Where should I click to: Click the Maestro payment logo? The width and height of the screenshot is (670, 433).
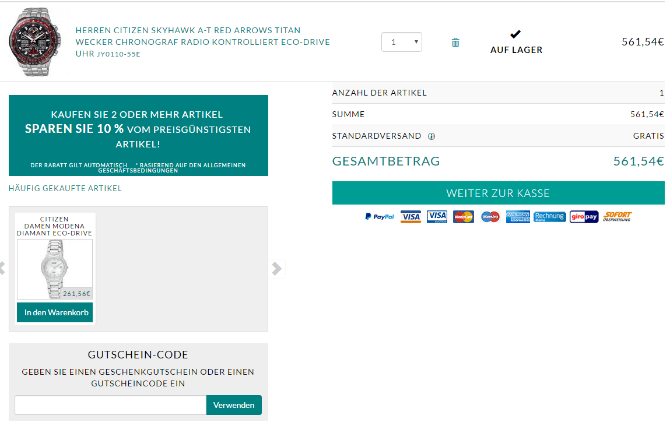[x=490, y=217]
